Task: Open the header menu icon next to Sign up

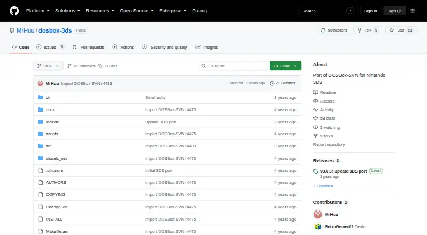Action: 413,11
